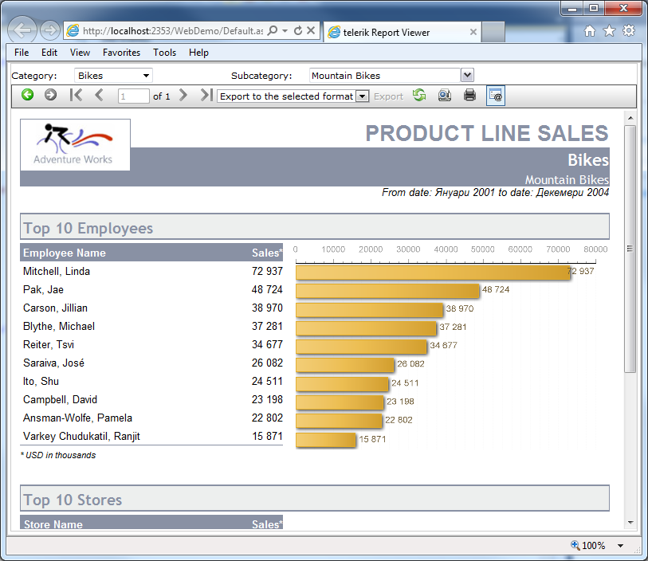Open the Tools menu
The height and width of the screenshot is (561, 648).
[x=164, y=52]
